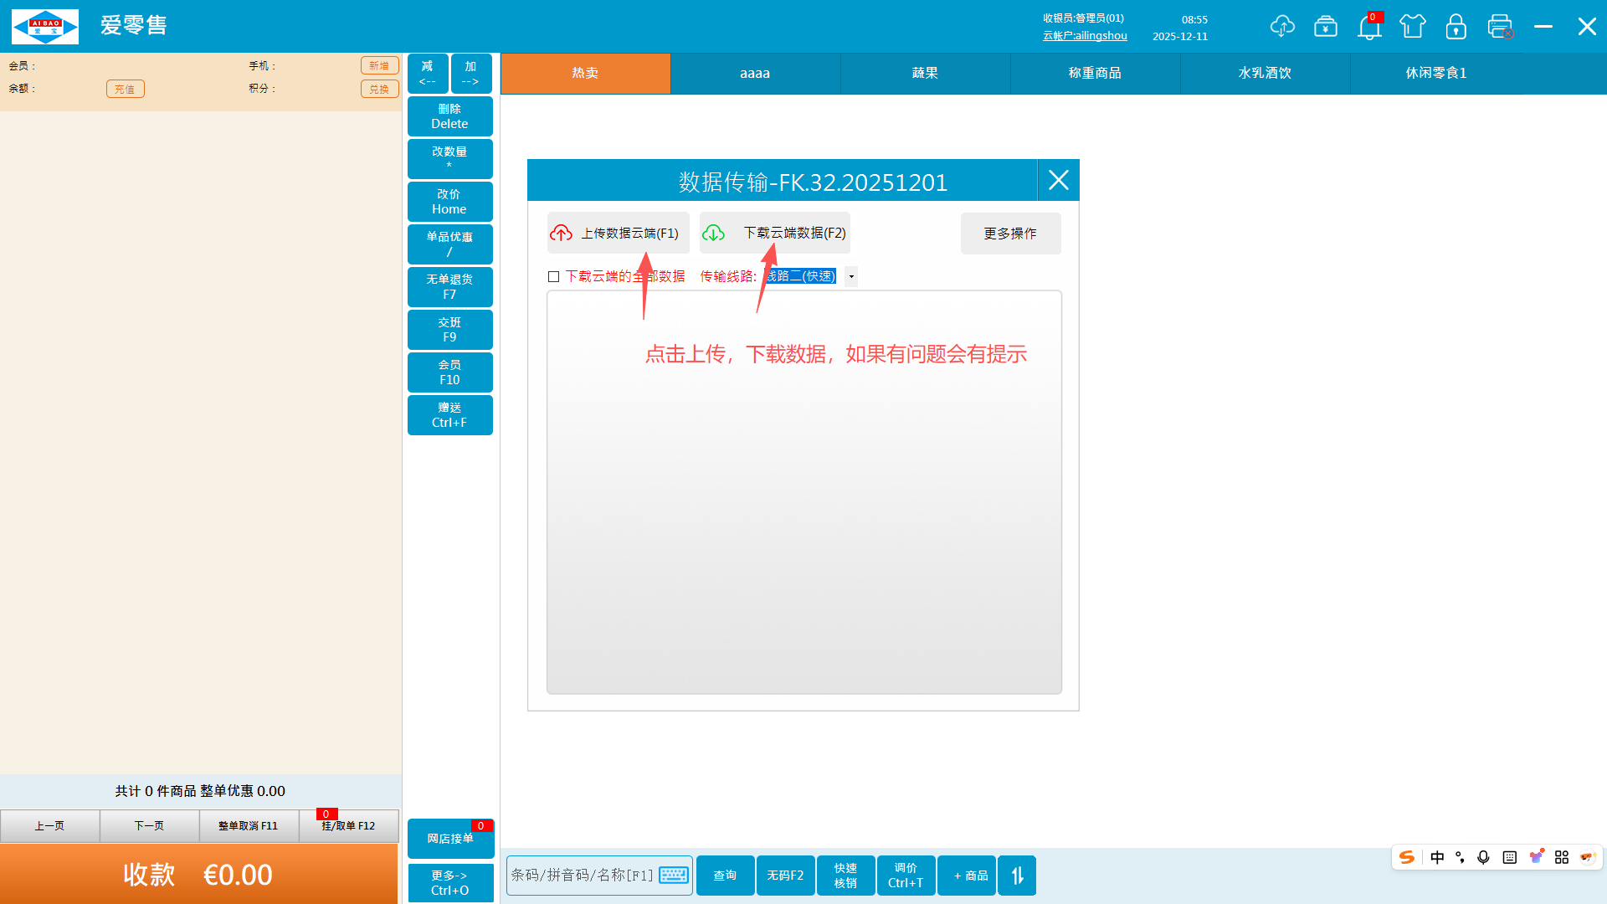Open the cash drawer icon
The height and width of the screenshot is (904, 1607).
coord(1326,26)
